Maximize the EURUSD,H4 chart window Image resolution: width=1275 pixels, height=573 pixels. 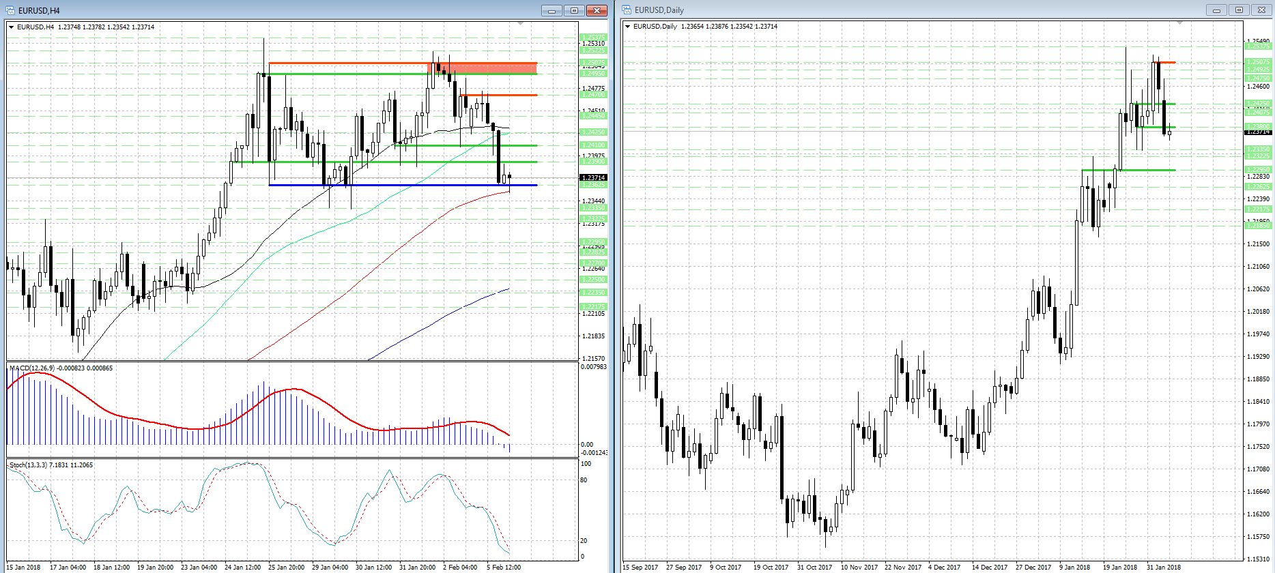click(x=574, y=10)
